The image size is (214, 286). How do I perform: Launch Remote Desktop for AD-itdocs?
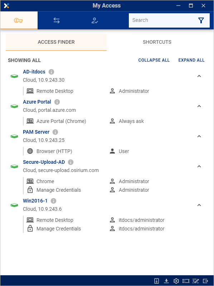55,91
